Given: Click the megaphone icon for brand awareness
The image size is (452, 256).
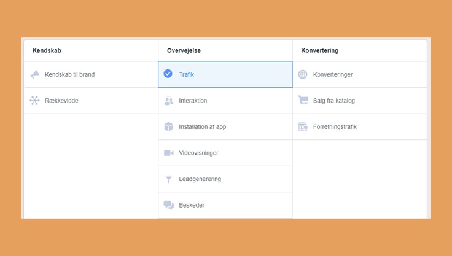Looking at the screenshot, I should pyautogui.click(x=35, y=74).
